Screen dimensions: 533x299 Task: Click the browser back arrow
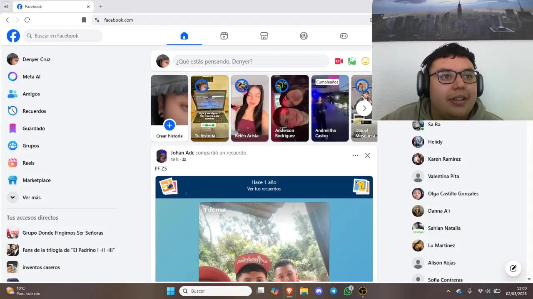click(7, 20)
